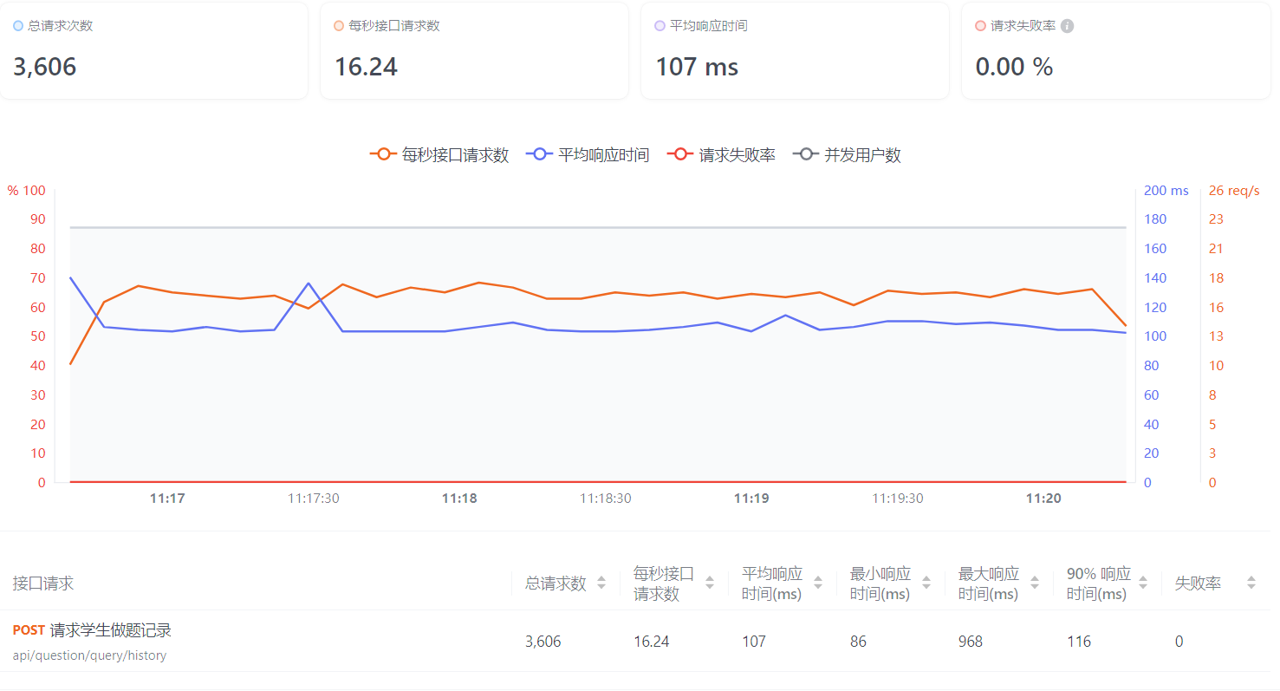Select the 每秒接口请求数 summary card
Image resolution: width=1280 pixels, height=691 pixels.
pos(474,50)
